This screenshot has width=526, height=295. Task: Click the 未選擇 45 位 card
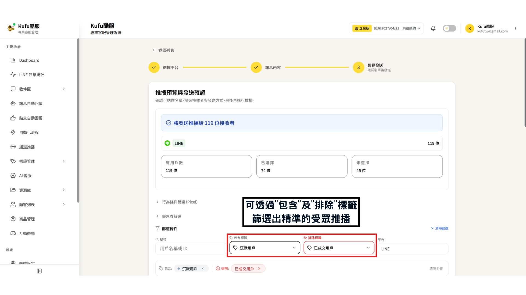[x=397, y=166]
